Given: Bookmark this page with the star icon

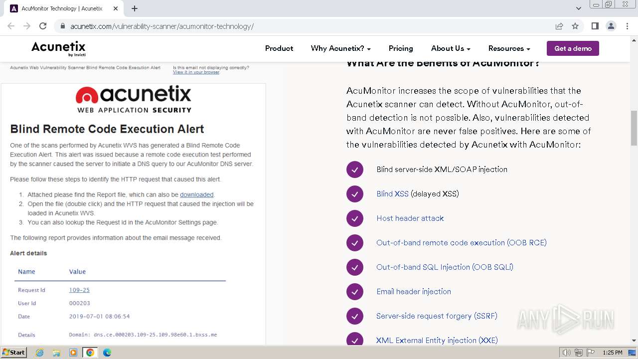Looking at the screenshot, I should click(575, 26).
